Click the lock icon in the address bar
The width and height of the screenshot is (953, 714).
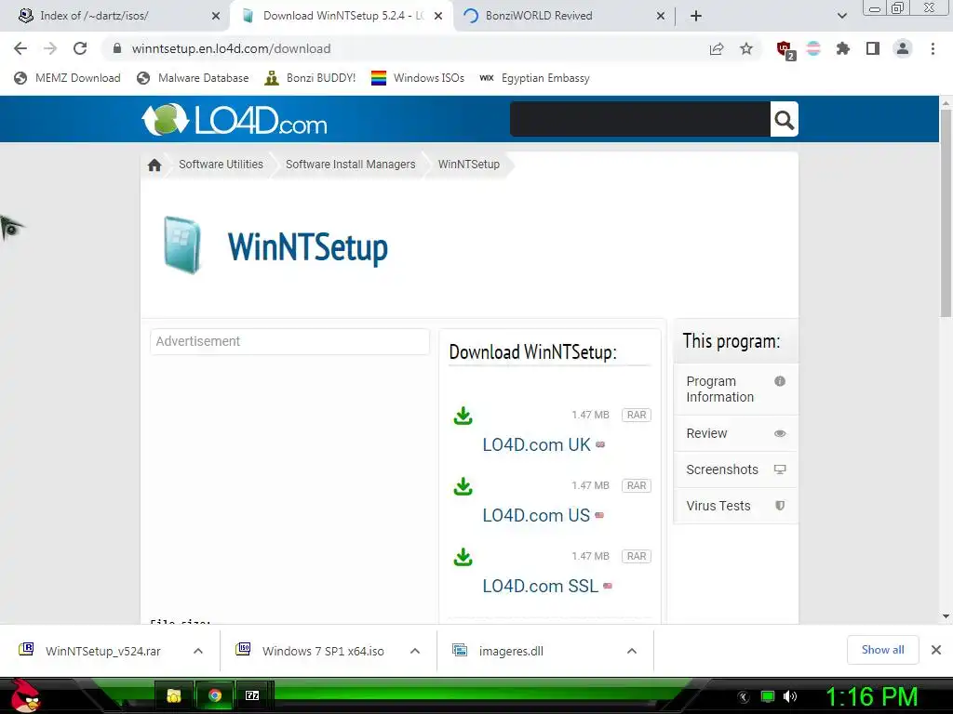117,48
